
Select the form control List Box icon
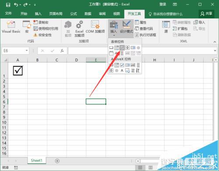[133, 48]
